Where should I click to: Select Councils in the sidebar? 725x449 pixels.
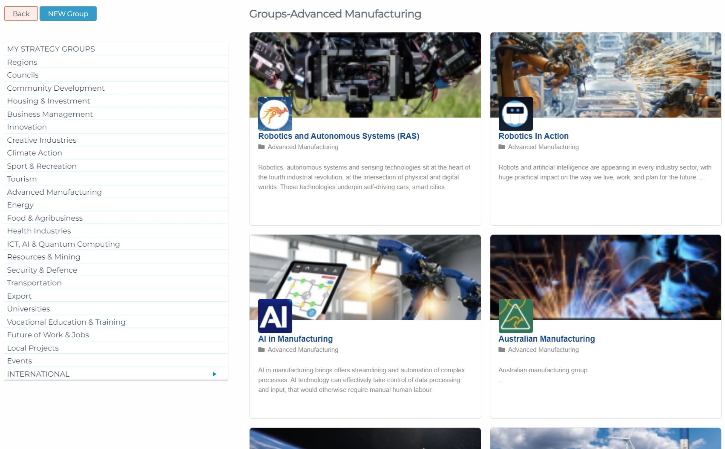pos(116,75)
